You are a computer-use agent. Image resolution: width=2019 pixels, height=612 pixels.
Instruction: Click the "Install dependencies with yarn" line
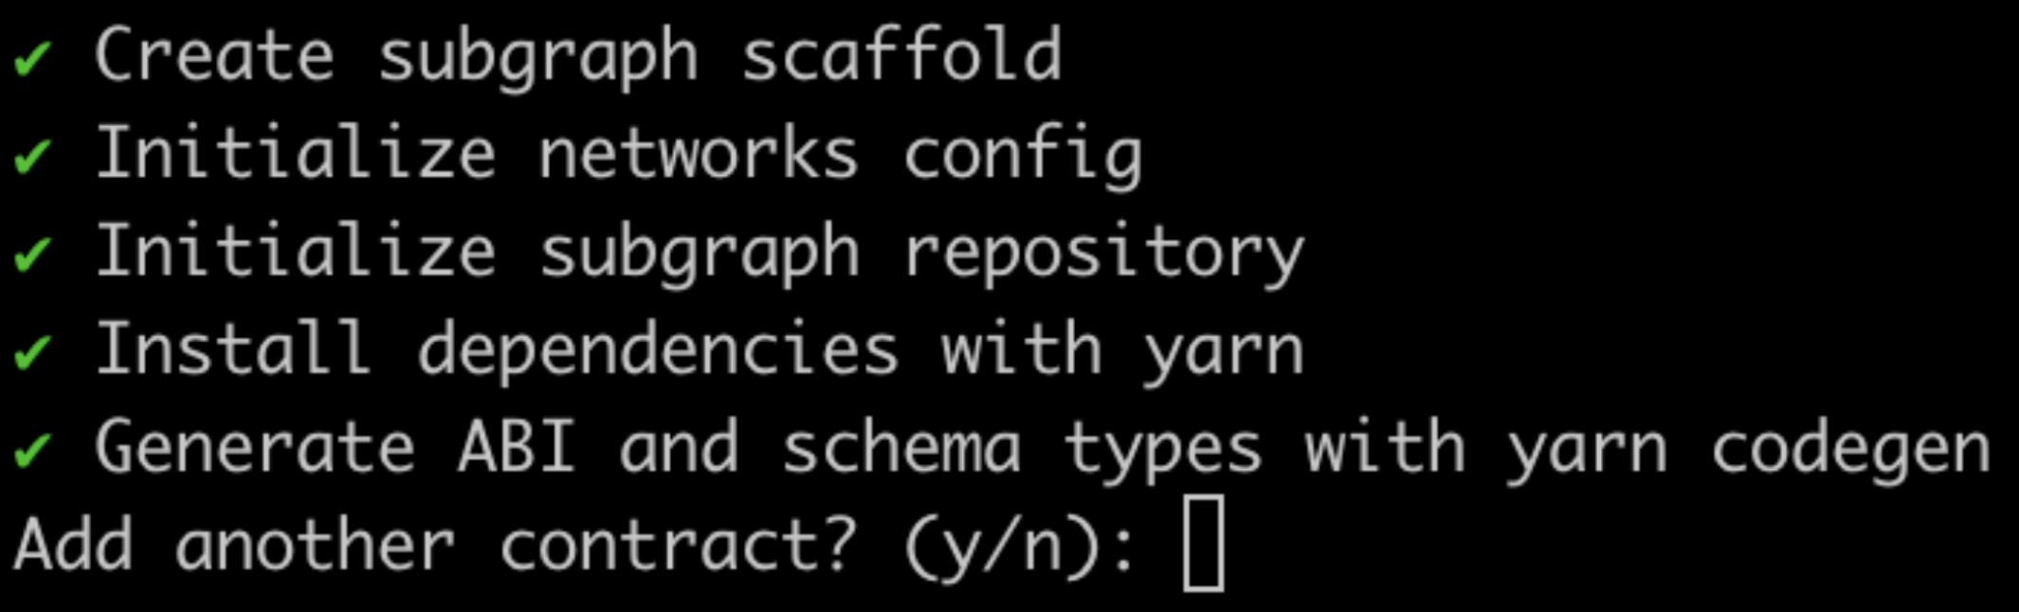point(700,351)
